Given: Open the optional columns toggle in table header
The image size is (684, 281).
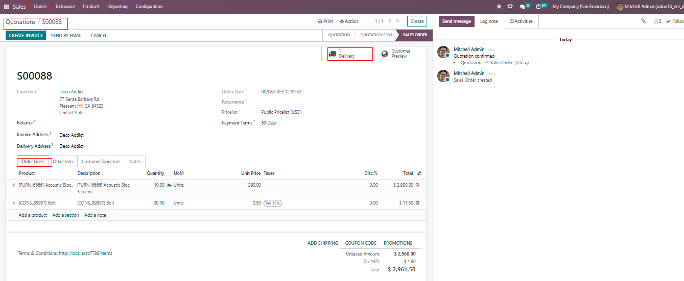Looking at the screenshot, I should coord(419,173).
